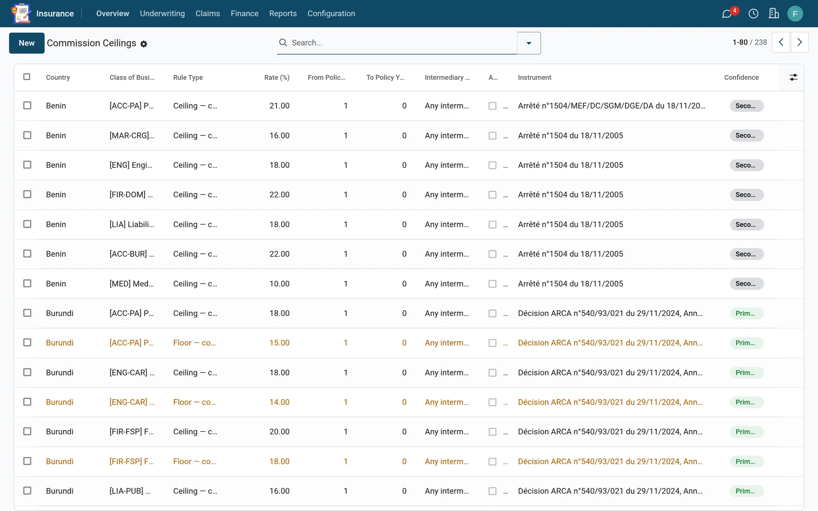Toggle the select-all checkbox in the header
Screen dimensions: 818x511
(x=27, y=77)
